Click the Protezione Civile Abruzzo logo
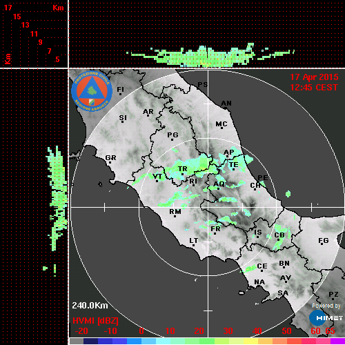Viewport: 345px width, 345px height. [92, 91]
